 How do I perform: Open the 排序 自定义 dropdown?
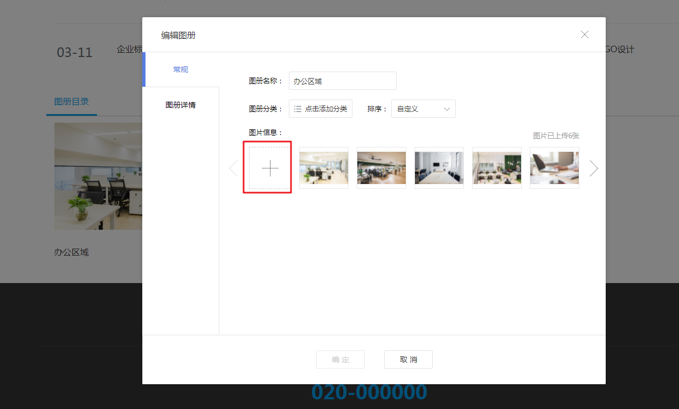tap(424, 109)
